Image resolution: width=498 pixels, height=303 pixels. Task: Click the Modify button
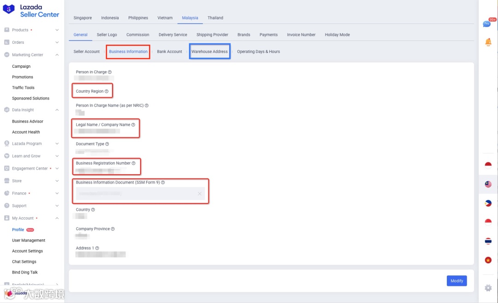456,281
